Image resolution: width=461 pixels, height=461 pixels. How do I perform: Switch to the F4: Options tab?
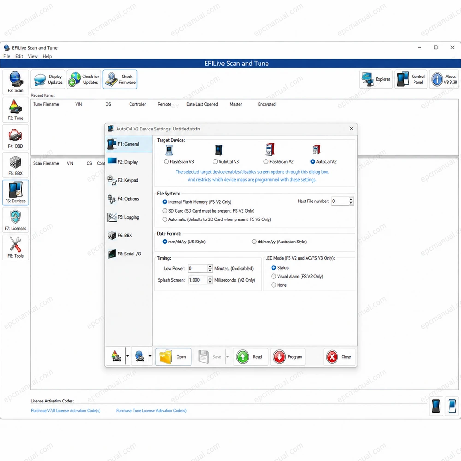coord(129,199)
